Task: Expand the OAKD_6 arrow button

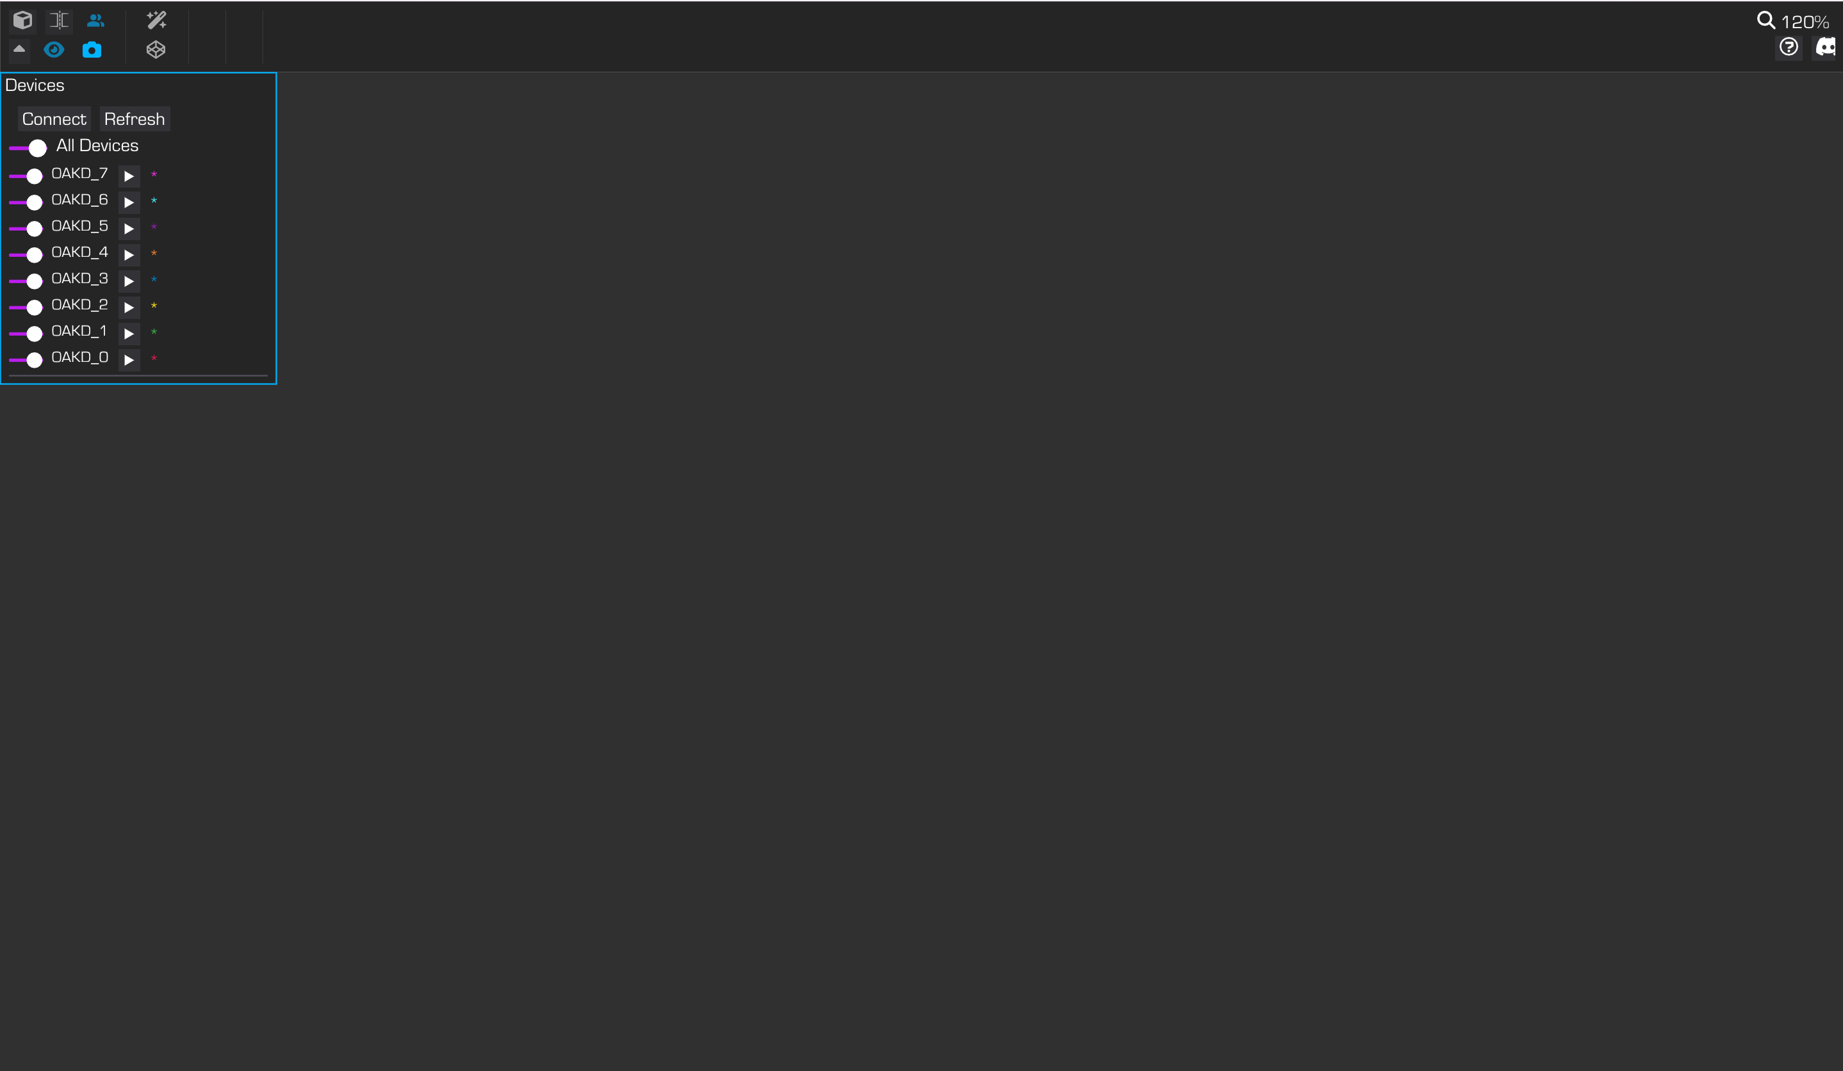Action: click(x=129, y=202)
